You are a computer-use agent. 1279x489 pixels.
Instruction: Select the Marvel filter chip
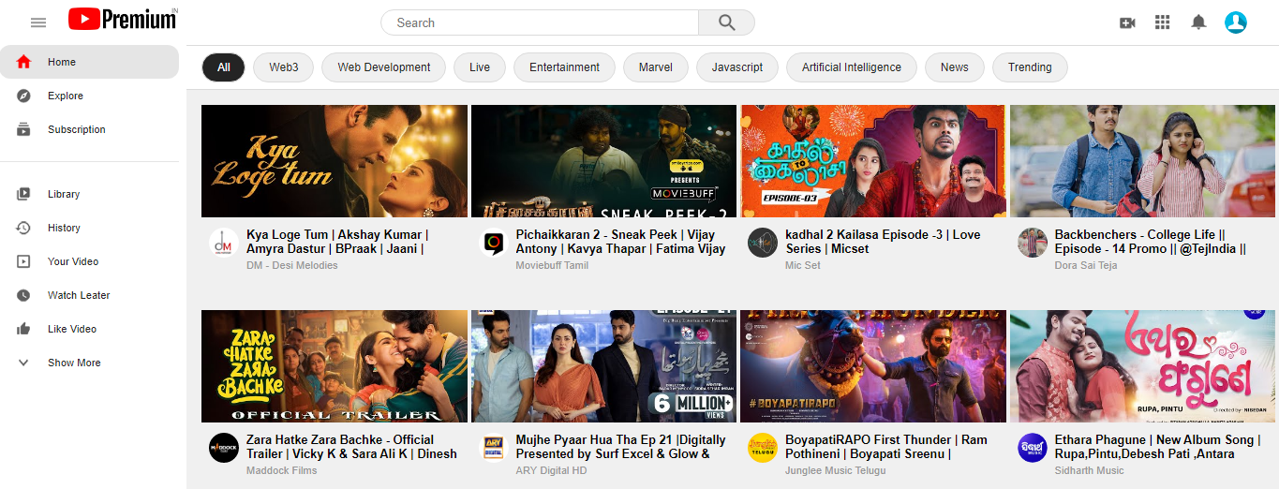point(656,67)
